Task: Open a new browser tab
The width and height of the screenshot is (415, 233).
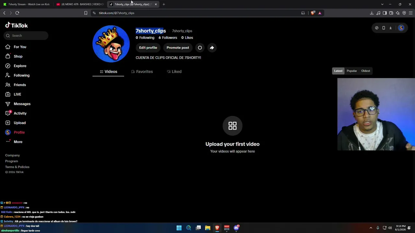Action: coord(164,4)
